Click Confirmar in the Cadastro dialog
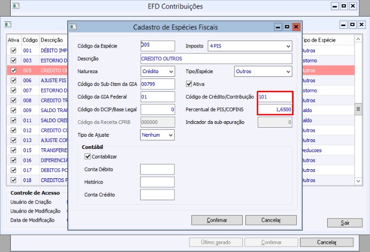The height and width of the screenshot is (252, 370). 217,220
